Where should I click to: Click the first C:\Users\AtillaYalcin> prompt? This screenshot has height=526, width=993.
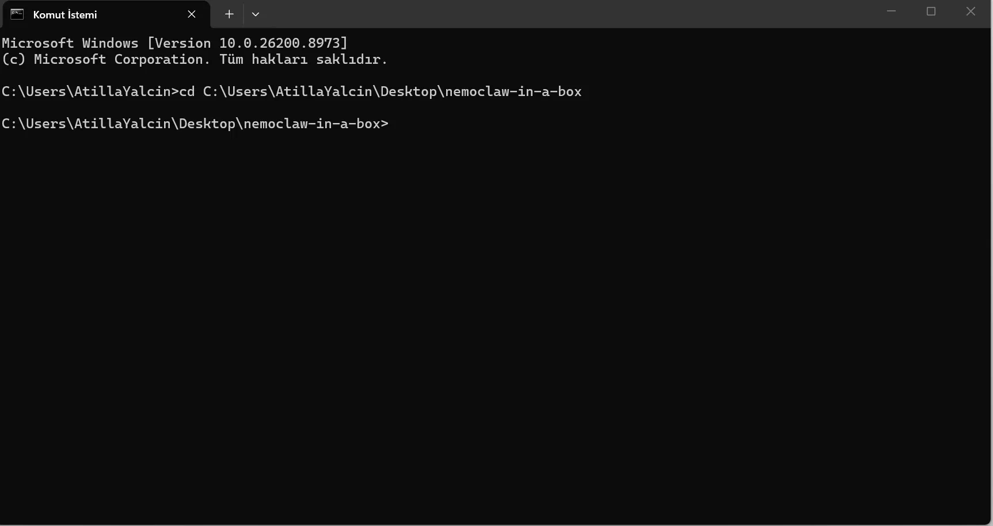(x=90, y=92)
